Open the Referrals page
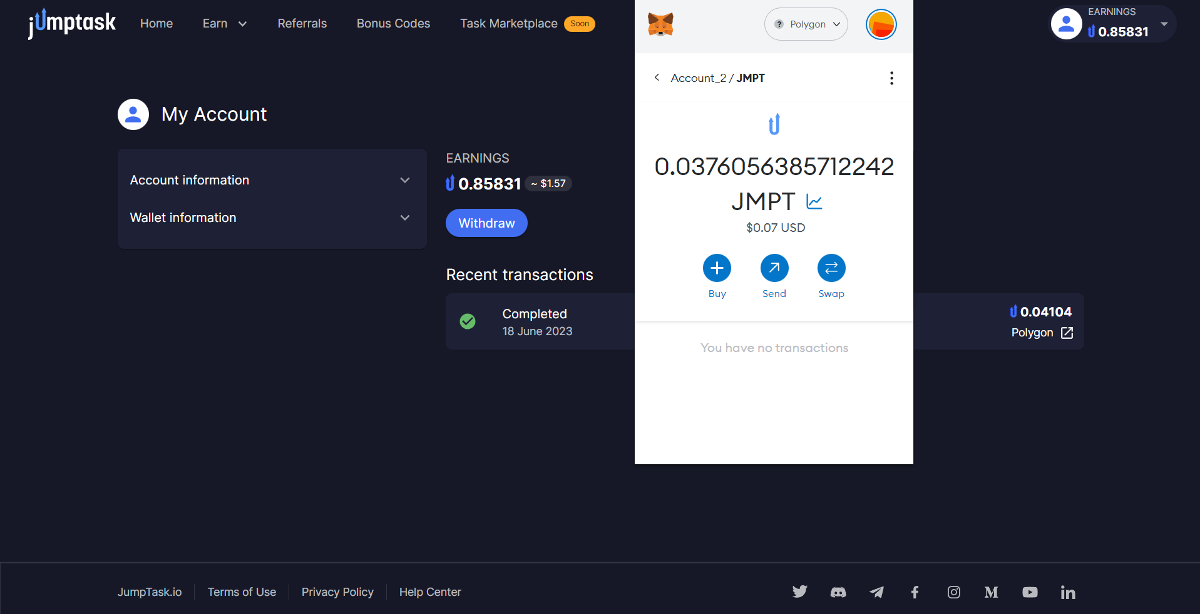 click(x=302, y=24)
